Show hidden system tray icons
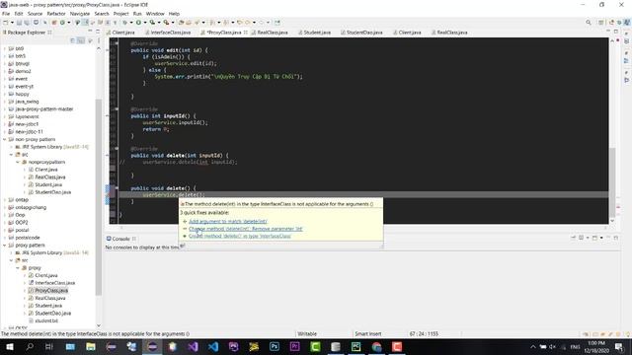632x355 pixels. coord(533,346)
